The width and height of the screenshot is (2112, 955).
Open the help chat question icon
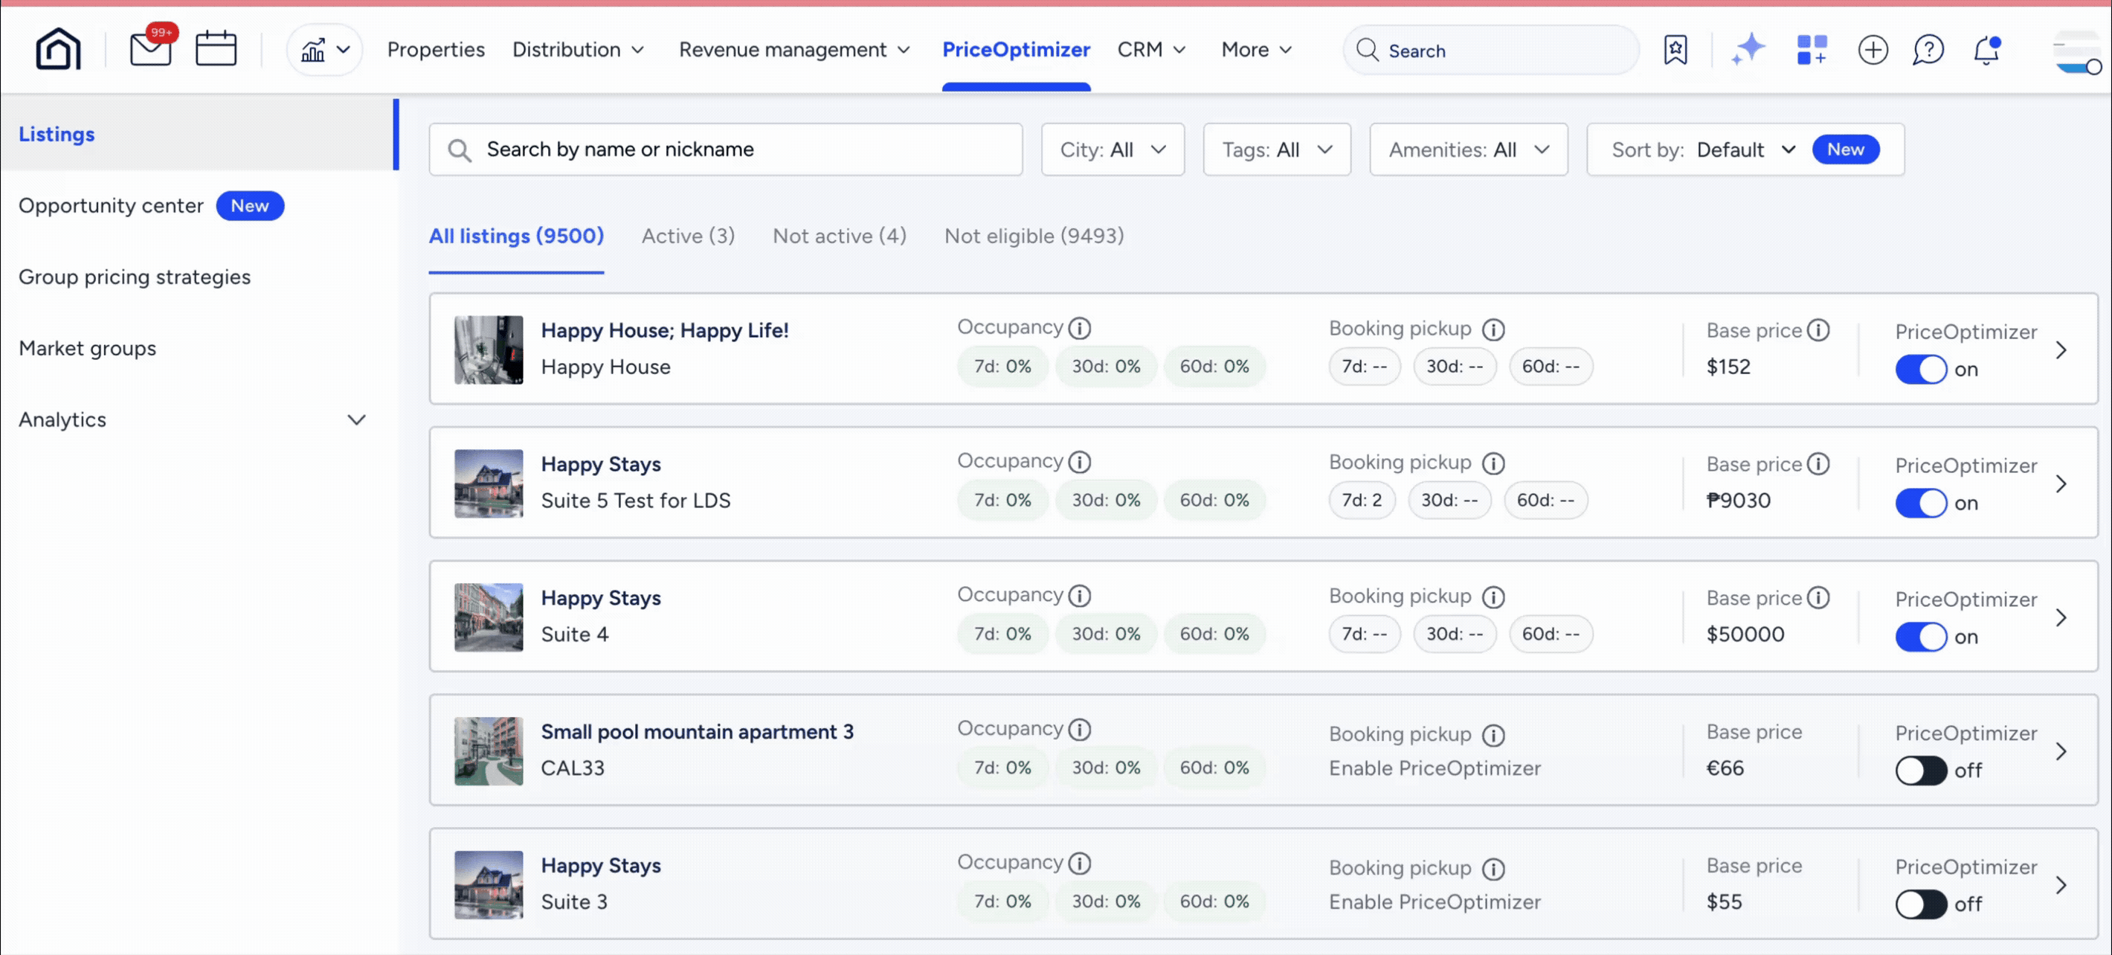[1928, 49]
